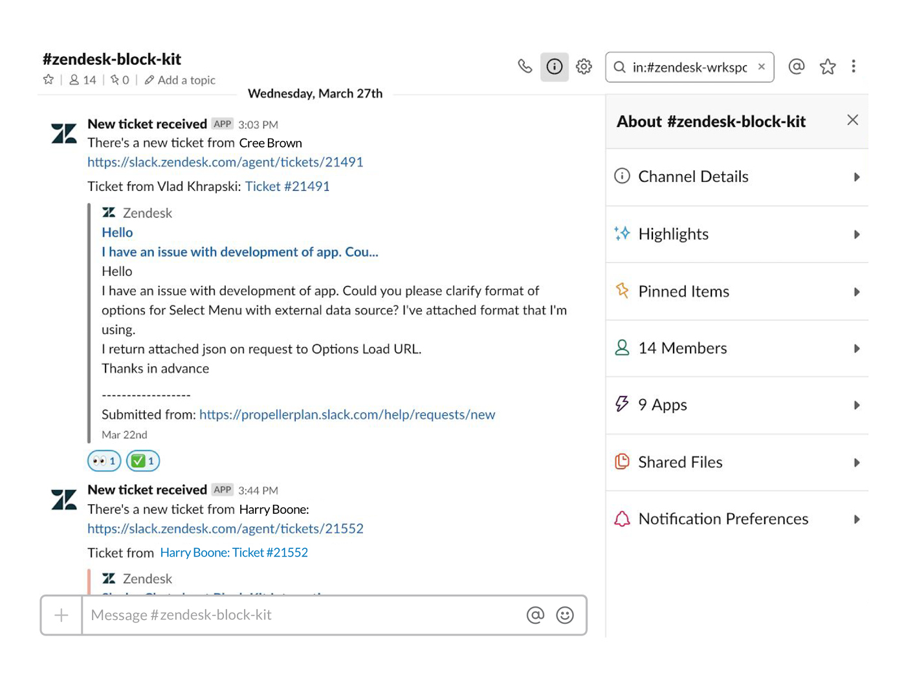
Task: Click sender name at 3:03 PM message
Action: (148, 124)
